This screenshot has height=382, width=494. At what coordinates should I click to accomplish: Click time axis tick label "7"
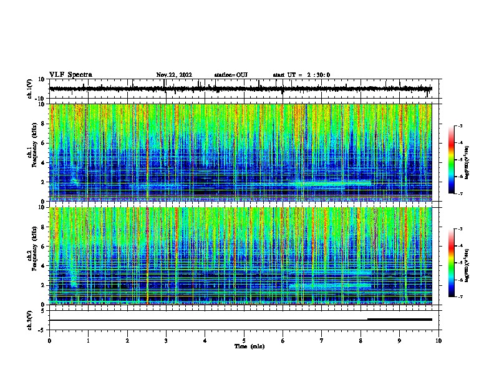pos(322,341)
